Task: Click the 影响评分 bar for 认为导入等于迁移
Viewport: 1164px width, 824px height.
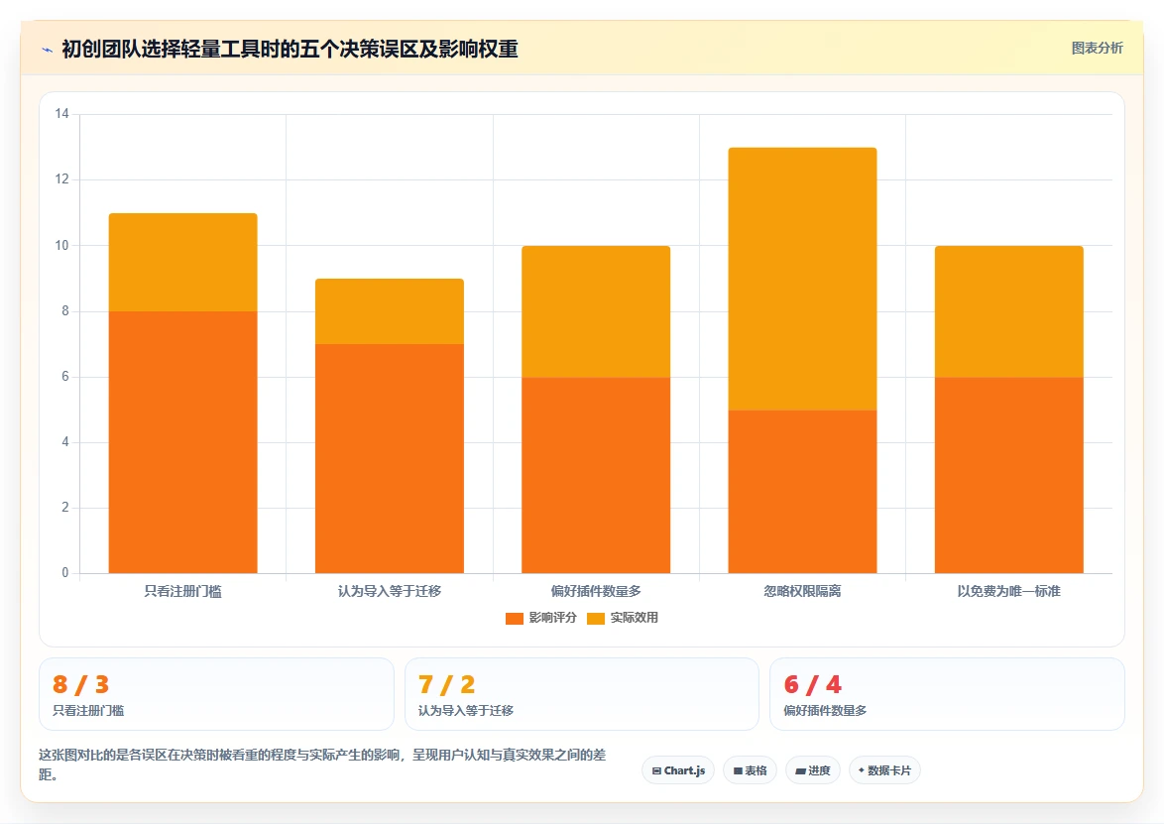Action: point(390,459)
